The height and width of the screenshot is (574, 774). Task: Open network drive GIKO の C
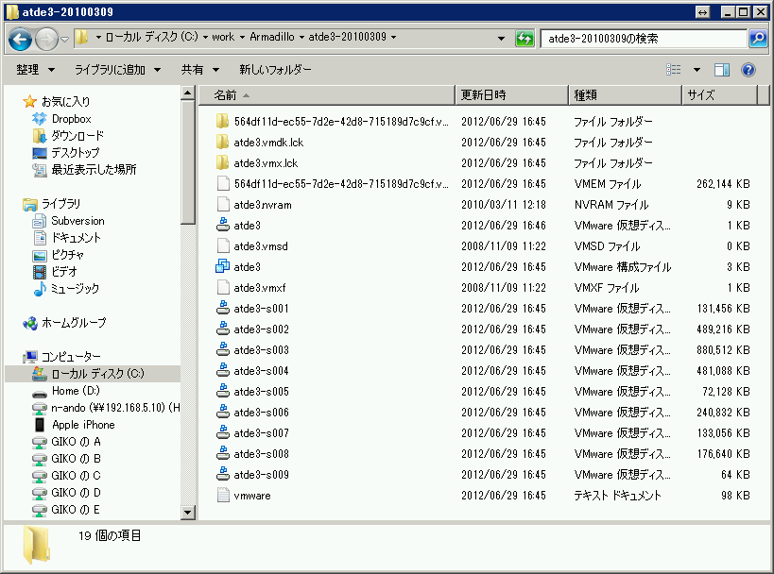point(66,476)
